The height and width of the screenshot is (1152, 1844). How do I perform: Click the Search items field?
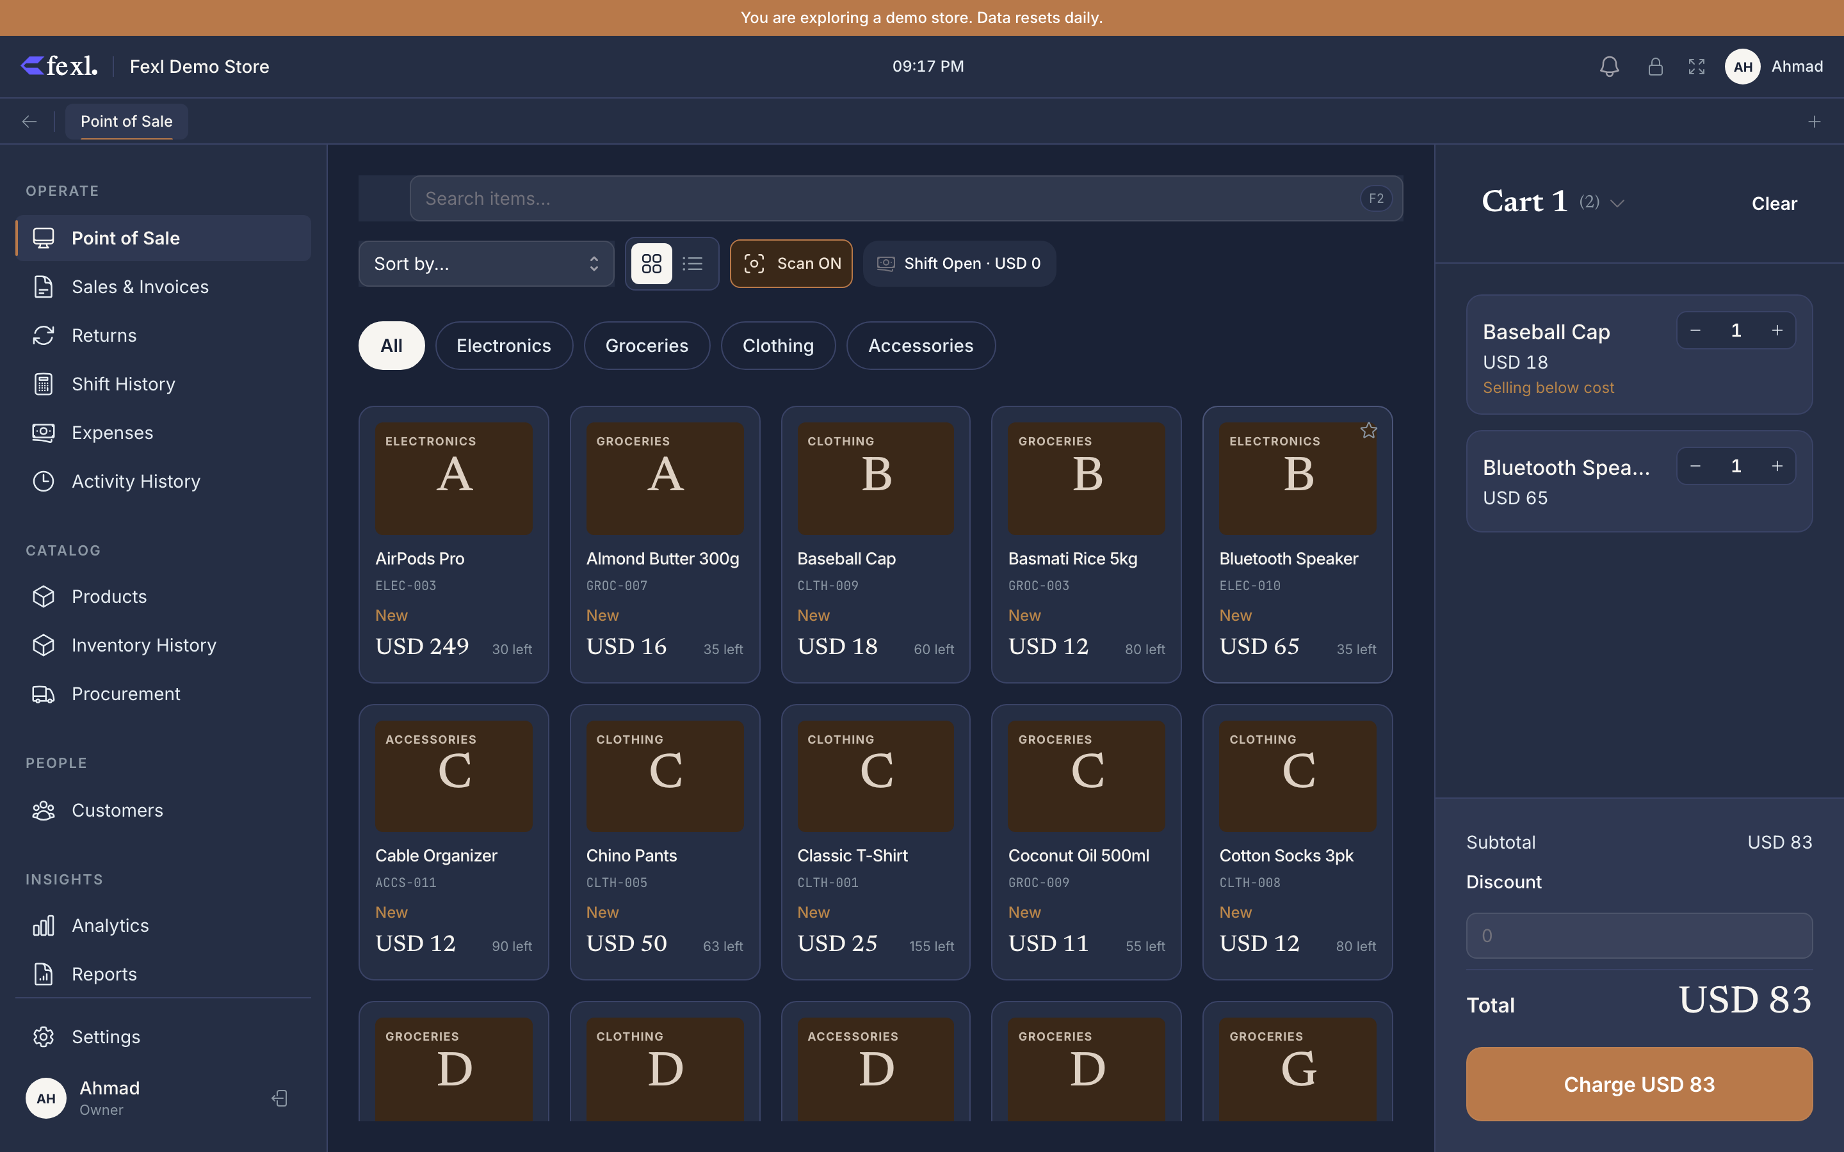(906, 199)
